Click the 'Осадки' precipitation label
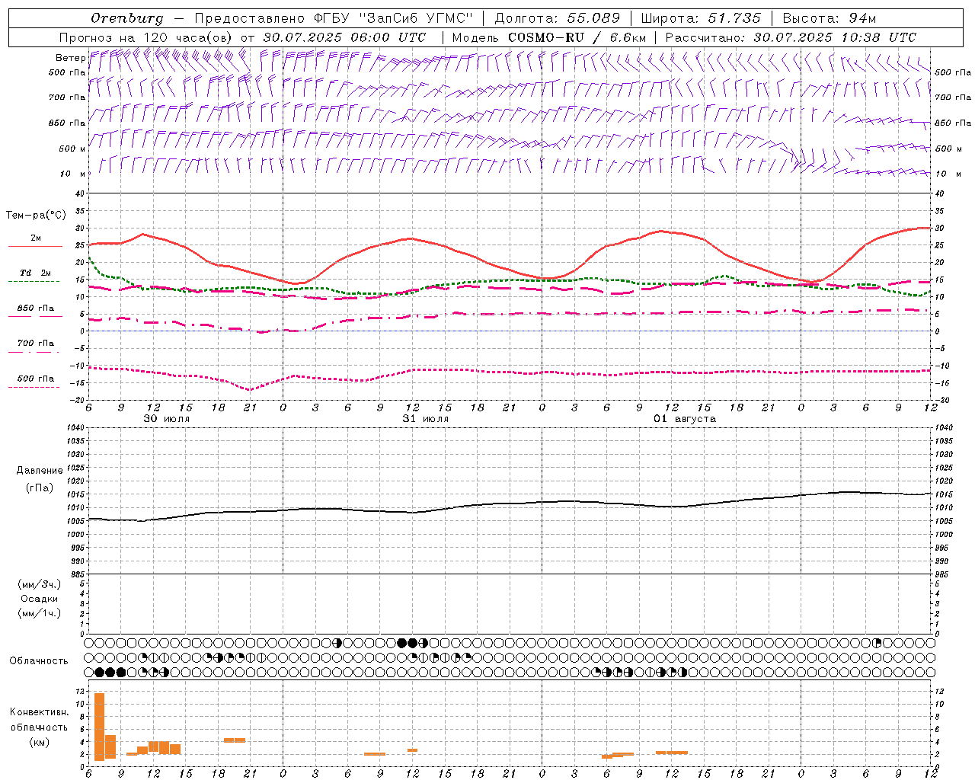The width and height of the screenshot is (975, 780). (x=40, y=599)
